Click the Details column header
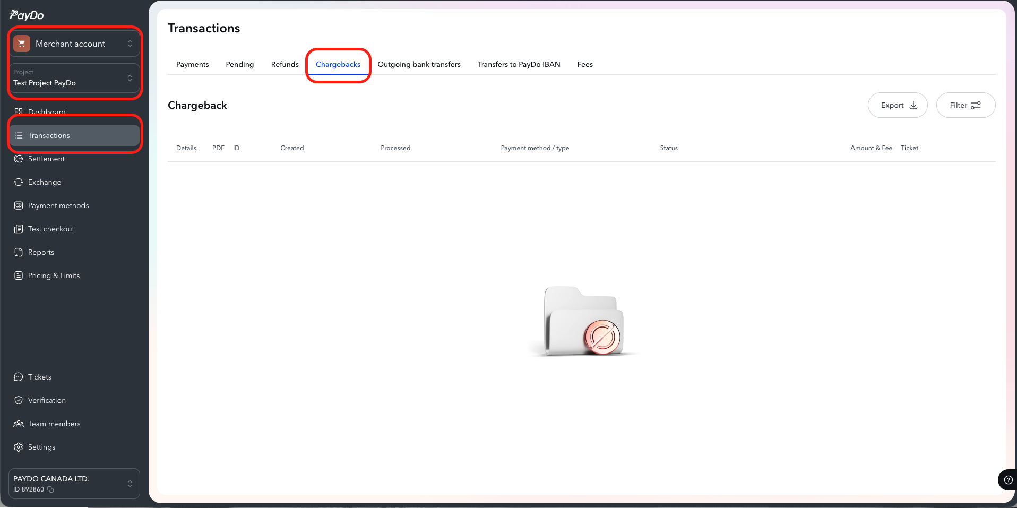 (186, 148)
